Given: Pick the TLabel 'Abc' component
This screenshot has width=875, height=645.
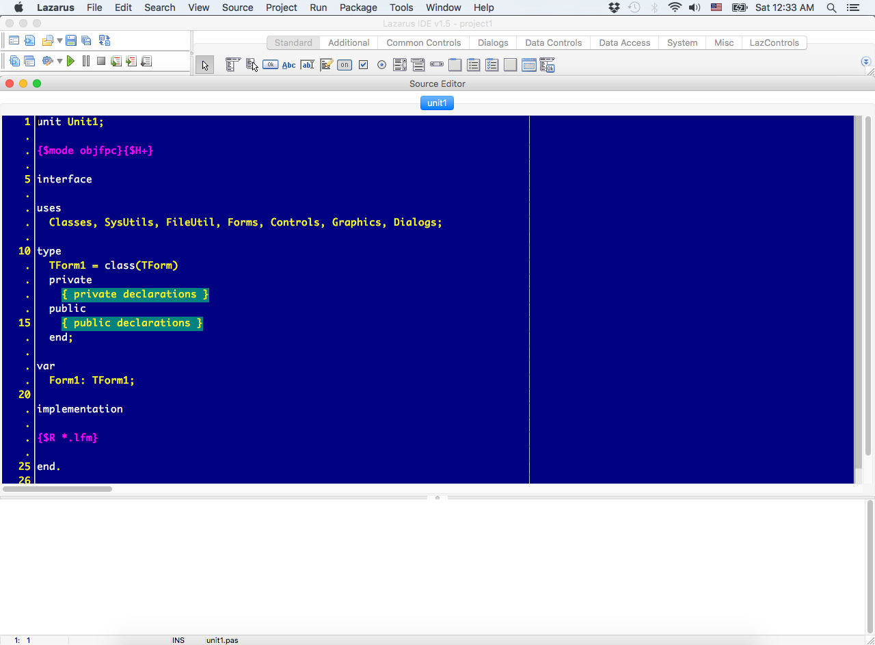Looking at the screenshot, I should [x=288, y=65].
